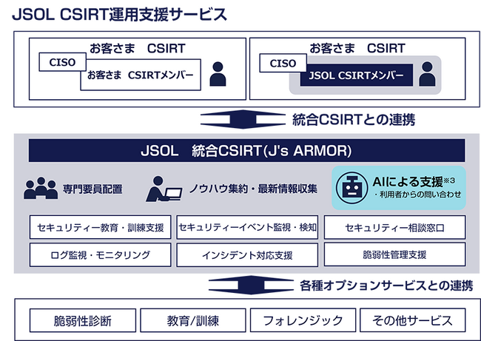481x341 pixels.
Task: Open the セキュリティー相談窓口 box
Action: [x=395, y=228]
